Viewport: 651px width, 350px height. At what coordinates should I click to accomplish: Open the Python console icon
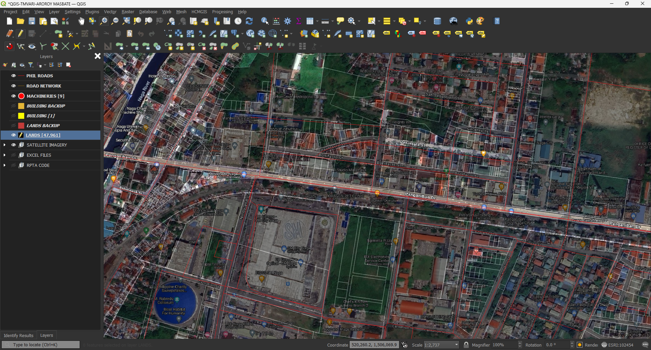coord(469,21)
